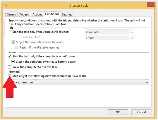Open the 1 hour wait-for-idle dropdown

click(109, 38)
